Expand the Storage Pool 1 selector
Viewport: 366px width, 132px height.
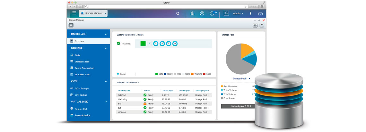point(241,78)
